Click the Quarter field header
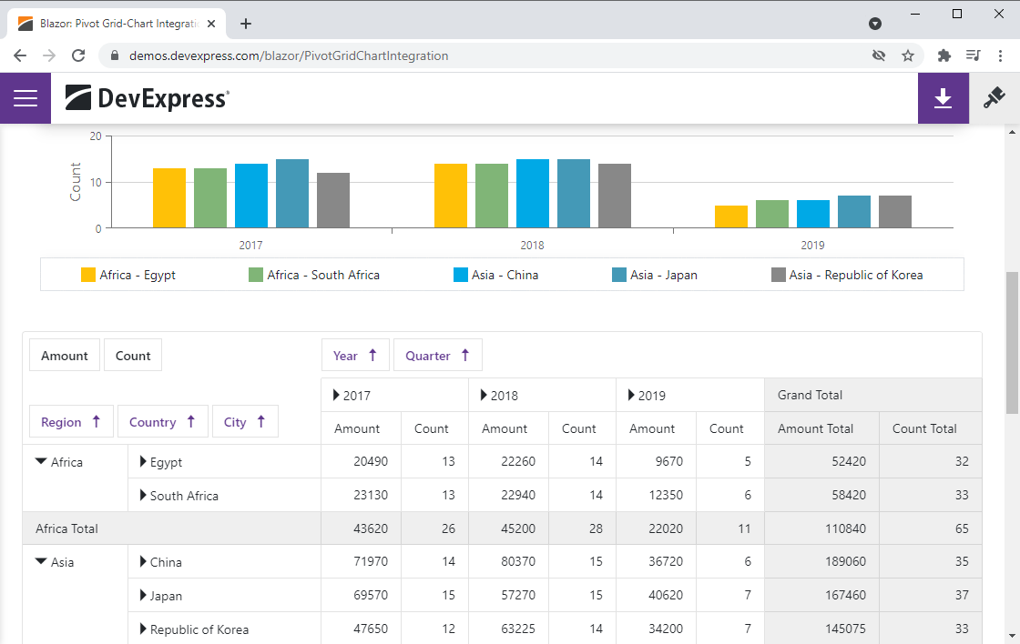Image resolution: width=1020 pixels, height=644 pixels. click(x=437, y=356)
